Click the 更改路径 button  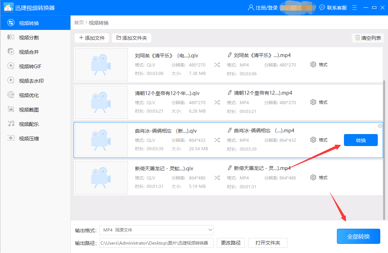230,243
